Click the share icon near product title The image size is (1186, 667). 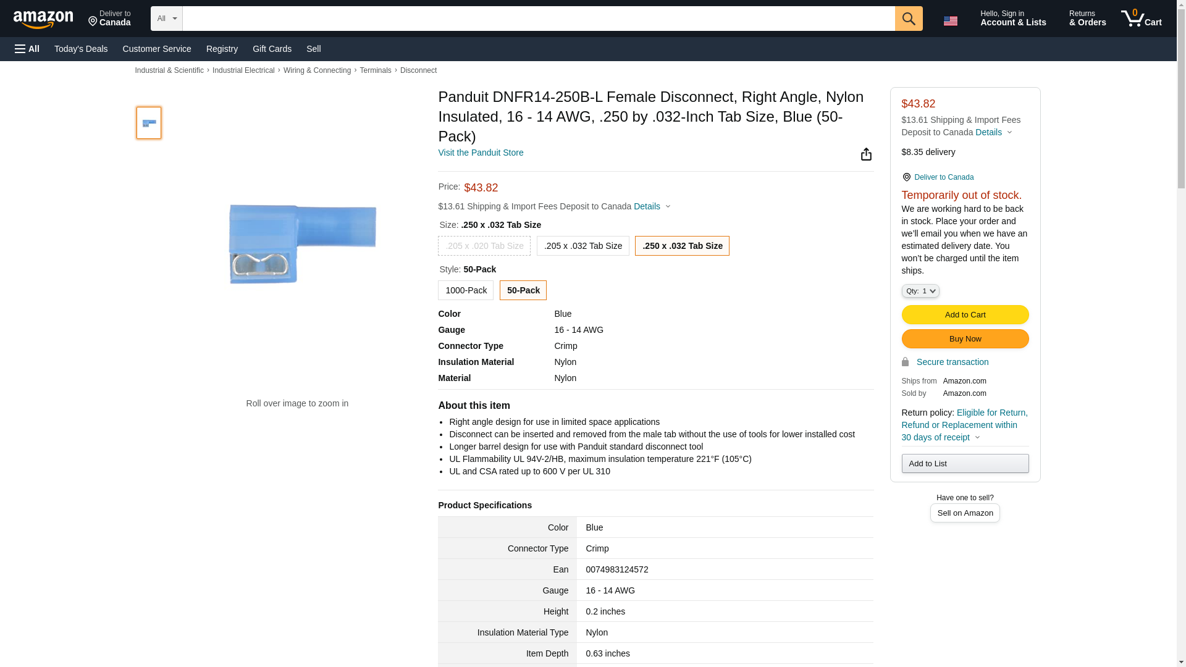866,154
